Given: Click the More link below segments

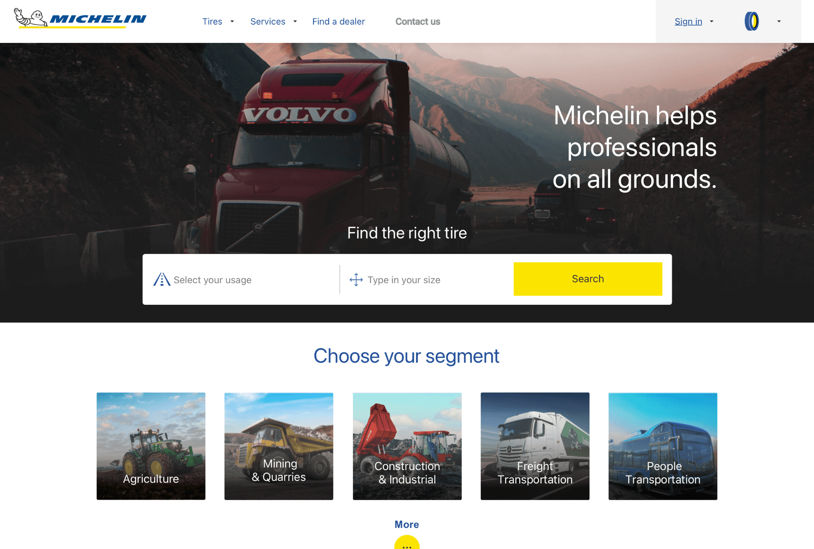Looking at the screenshot, I should tap(407, 524).
